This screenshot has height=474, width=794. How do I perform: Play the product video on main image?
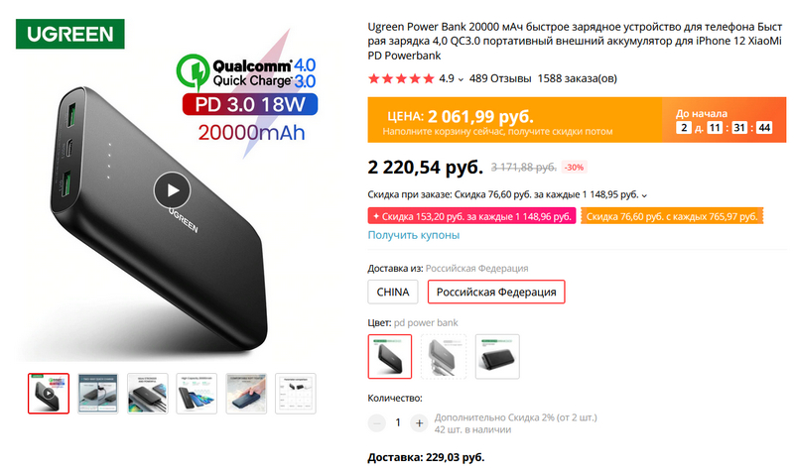172,190
